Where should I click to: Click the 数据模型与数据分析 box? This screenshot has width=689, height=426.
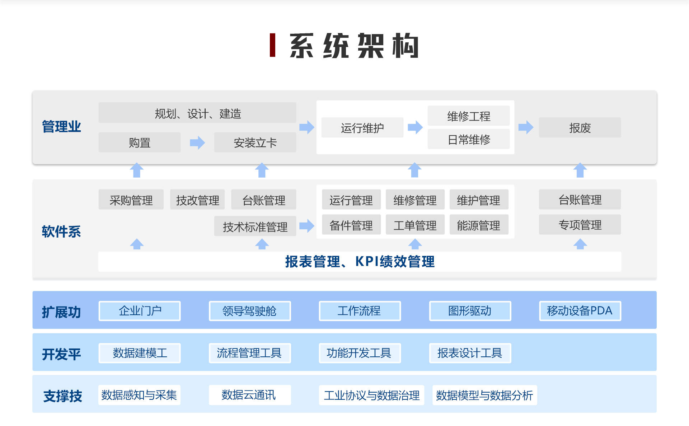click(484, 395)
